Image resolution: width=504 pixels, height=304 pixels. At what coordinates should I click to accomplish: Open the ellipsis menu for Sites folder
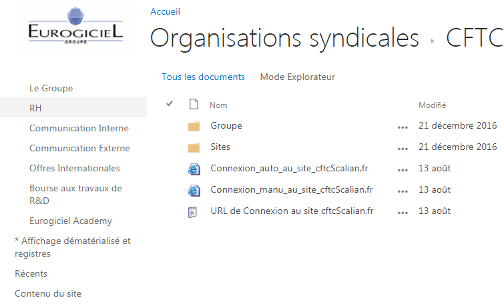(403, 149)
